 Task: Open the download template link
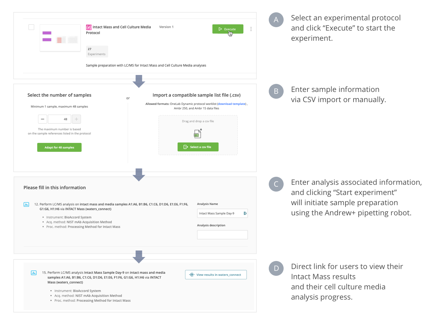(232, 104)
